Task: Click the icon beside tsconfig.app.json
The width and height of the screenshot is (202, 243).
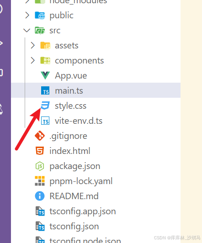Action: pyautogui.click(x=40, y=211)
